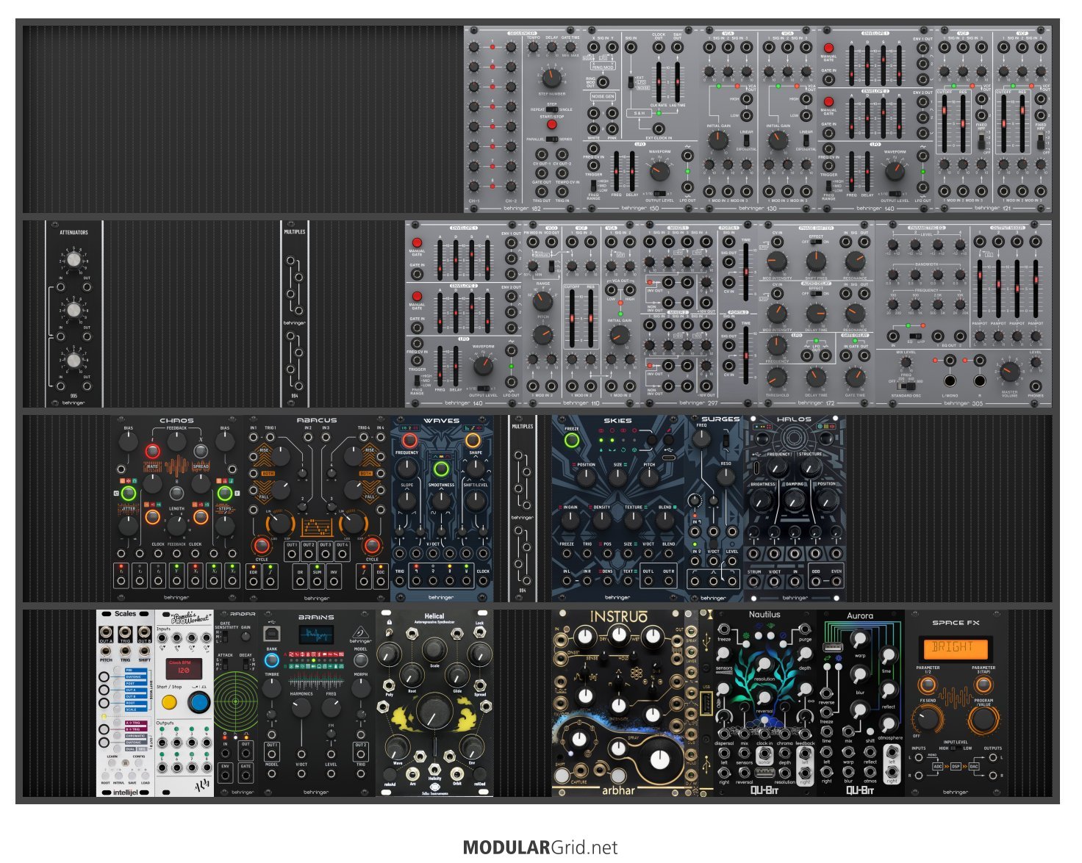Click the DAMPING knob on Halos
The image size is (1082, 863).
pyautogui.click(x=795, y=499)
